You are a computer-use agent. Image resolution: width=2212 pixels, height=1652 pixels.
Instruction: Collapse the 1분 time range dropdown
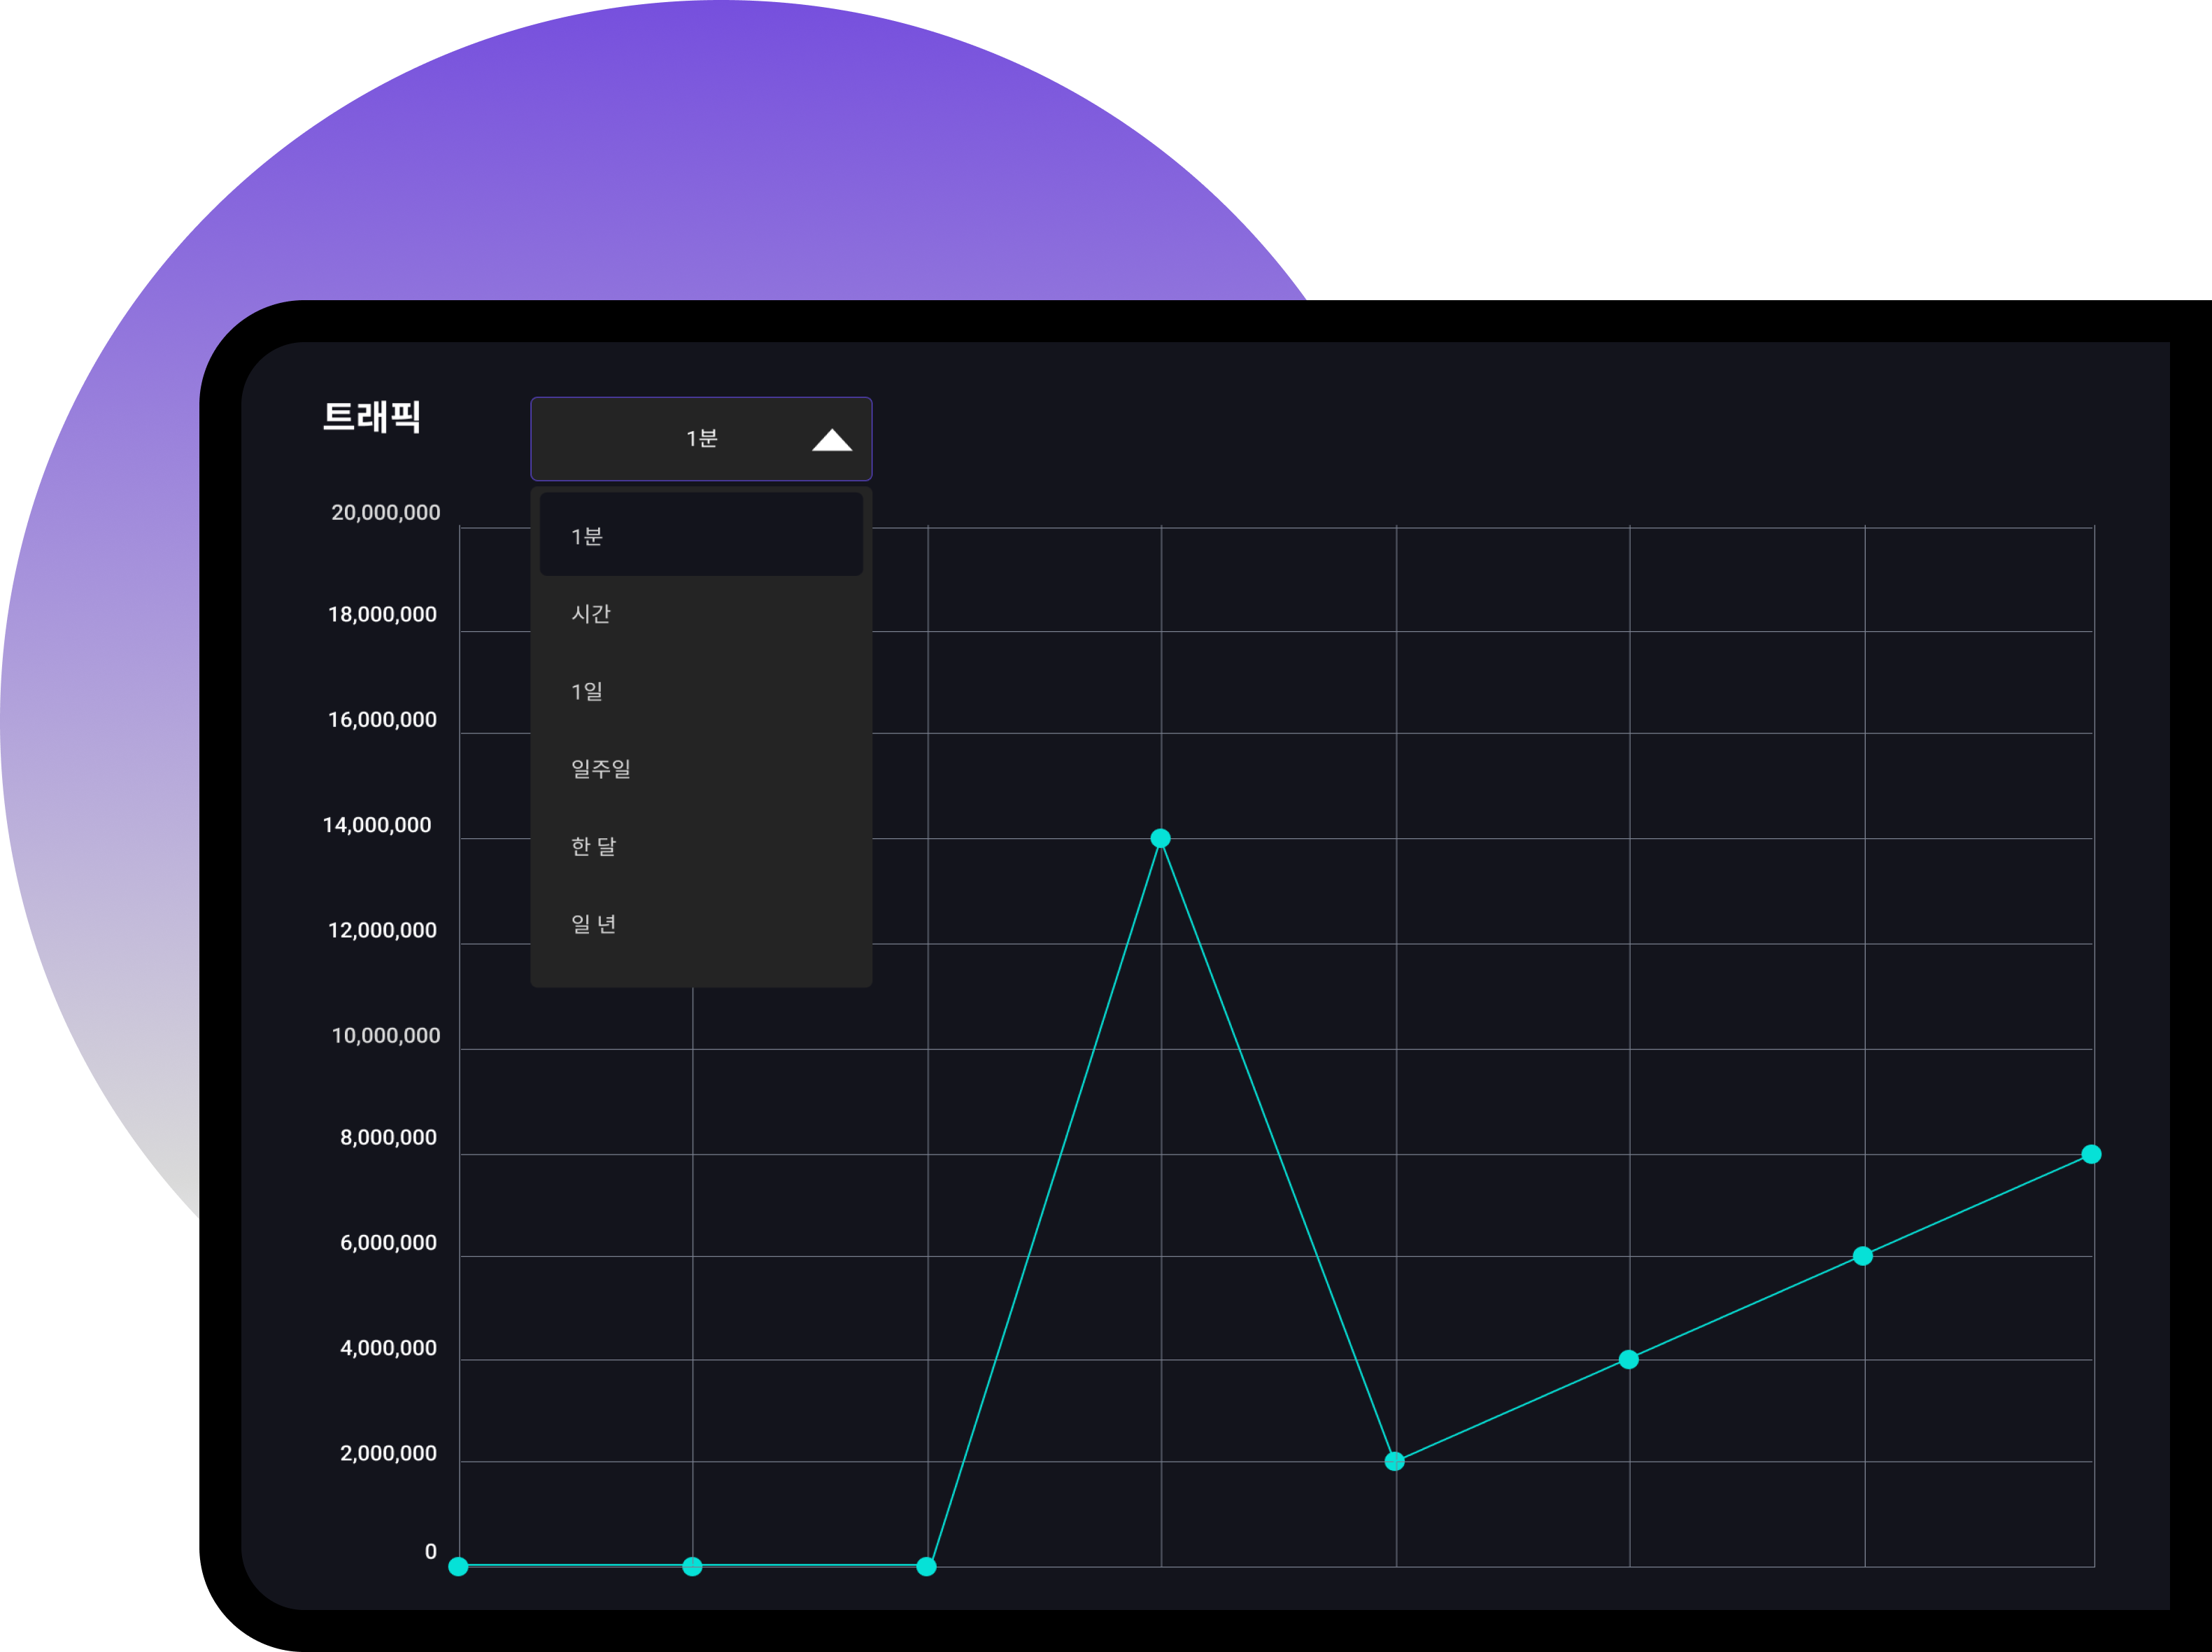pyautogui.click(x=701, y=439)
